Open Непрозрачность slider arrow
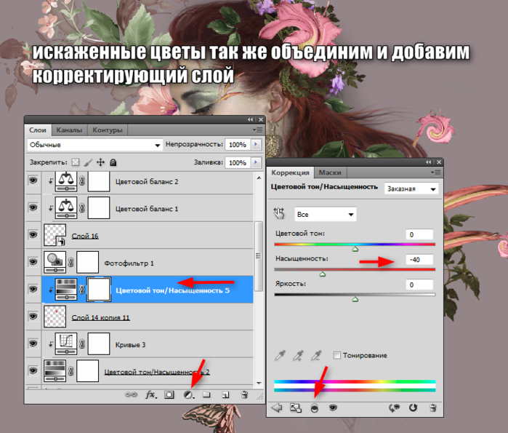 click(256, 144)
